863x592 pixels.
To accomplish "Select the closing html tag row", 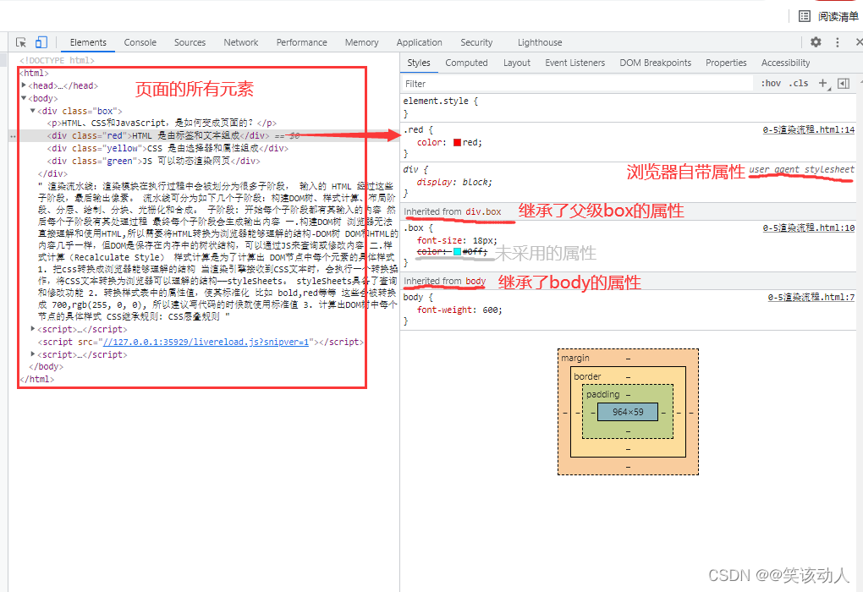I will (37, 379).
